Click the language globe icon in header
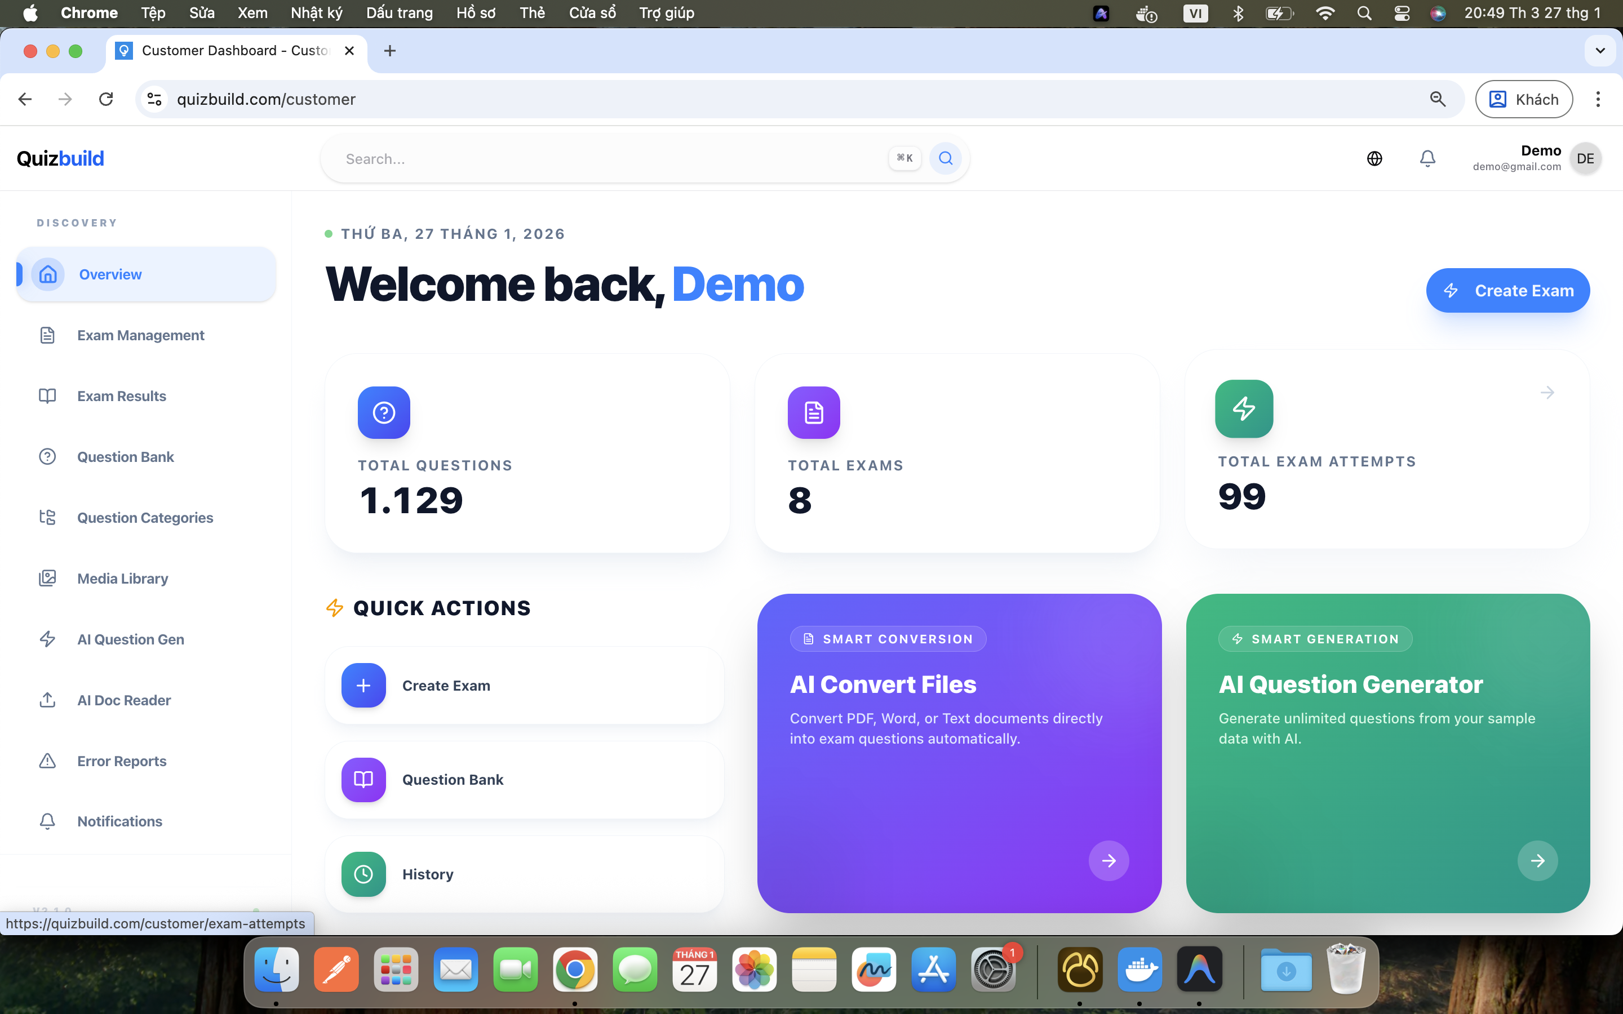 (1374, 158)
